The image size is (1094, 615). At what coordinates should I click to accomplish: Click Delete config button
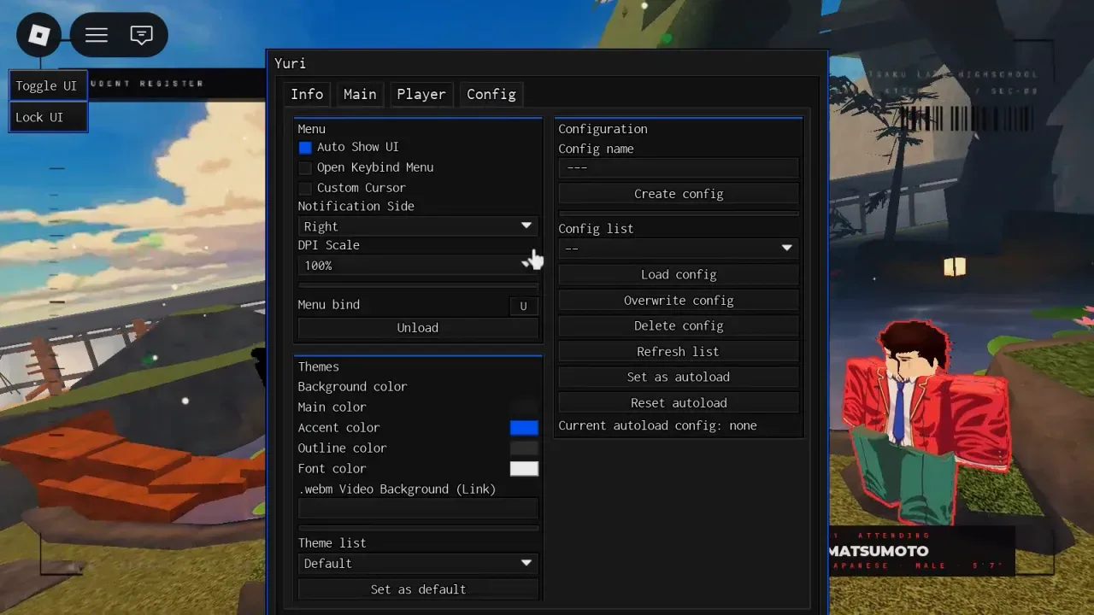[679, 325]
